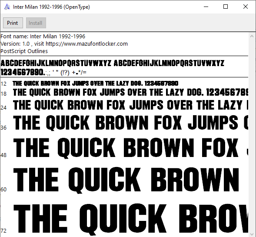
Task: Click the Print button
Action: (13, 23)
